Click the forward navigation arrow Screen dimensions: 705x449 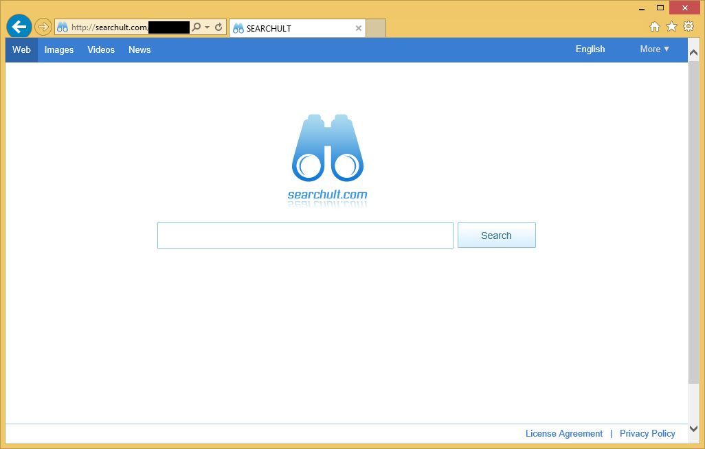pyautogui.click(x=43, y=27)
